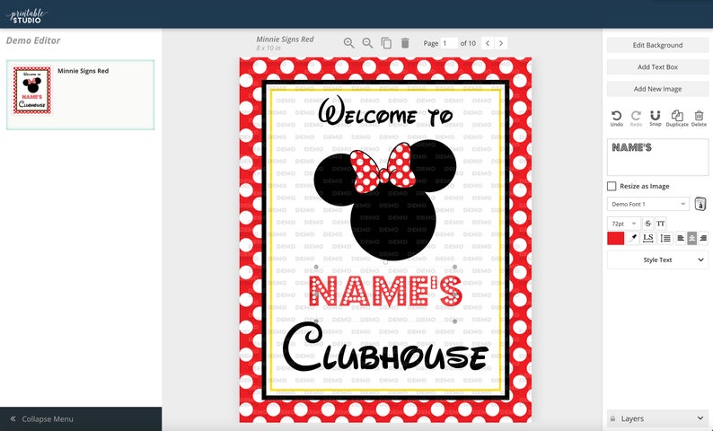Click the Edit Background button
Image resolution: width=713 pixels, height=431 pixels.
click(x=657, y=45)
